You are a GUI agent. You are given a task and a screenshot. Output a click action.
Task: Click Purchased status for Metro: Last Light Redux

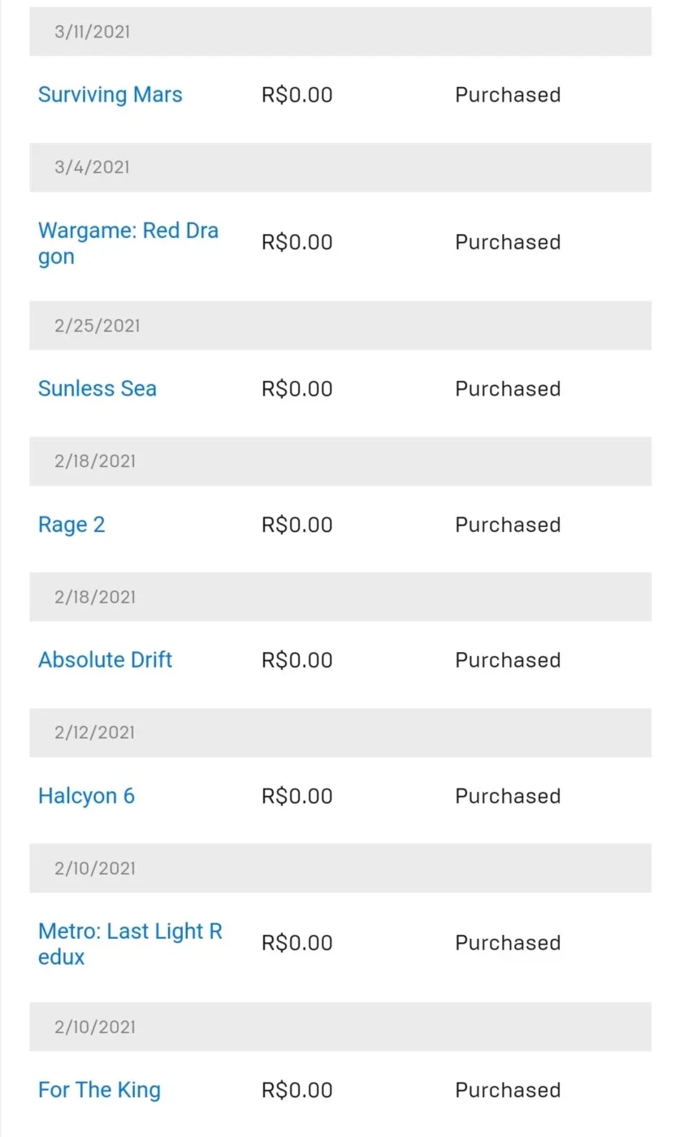point(508,943)
